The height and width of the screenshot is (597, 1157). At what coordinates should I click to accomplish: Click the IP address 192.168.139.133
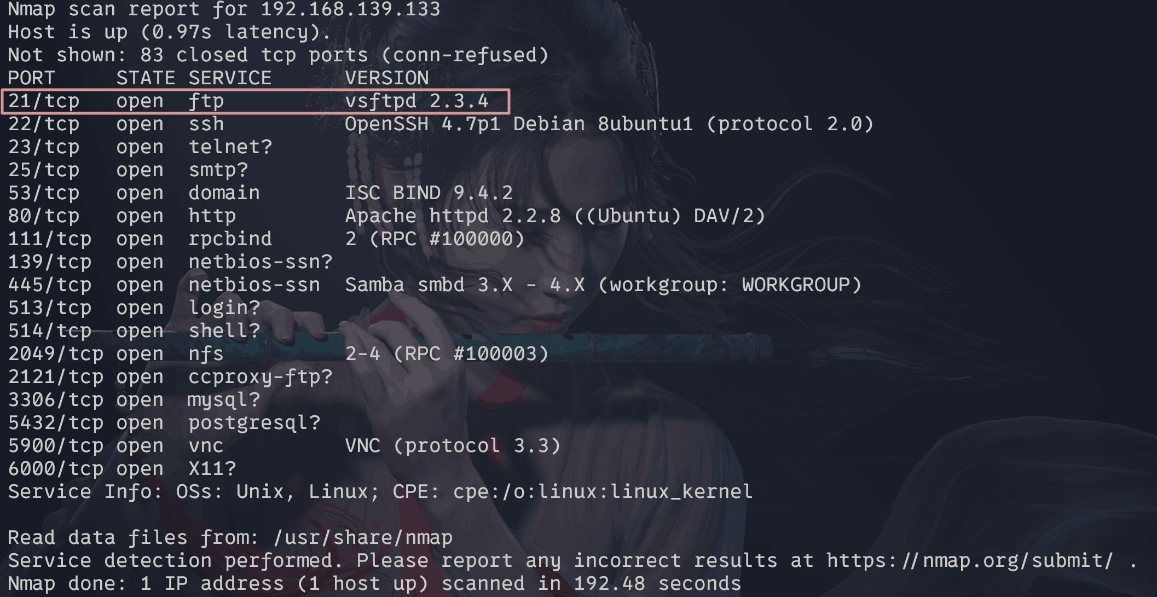pyautogui.click(x=350, y=9)
